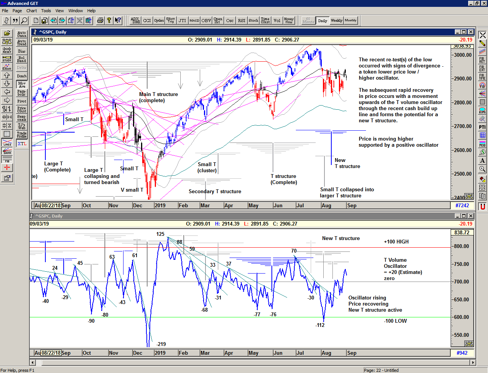Click the print icon in toolbar

click(100, 21)
